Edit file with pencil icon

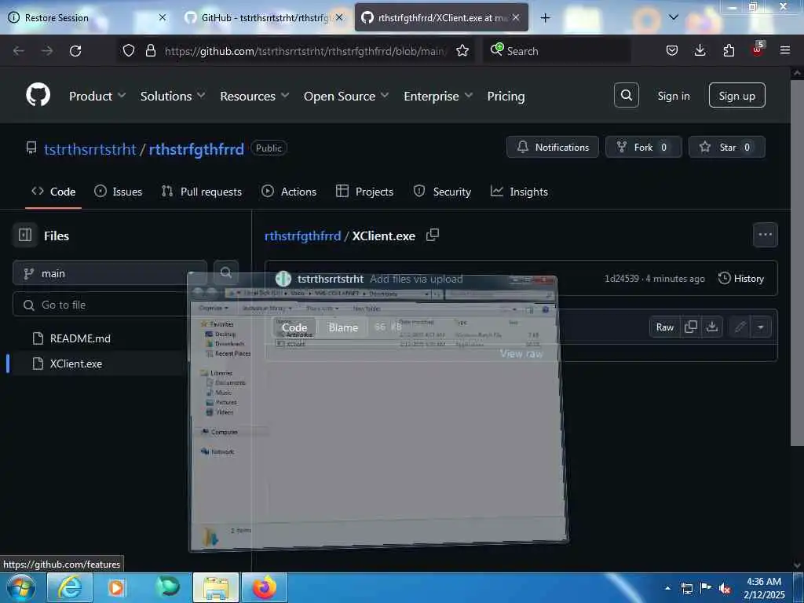(740, 327)
